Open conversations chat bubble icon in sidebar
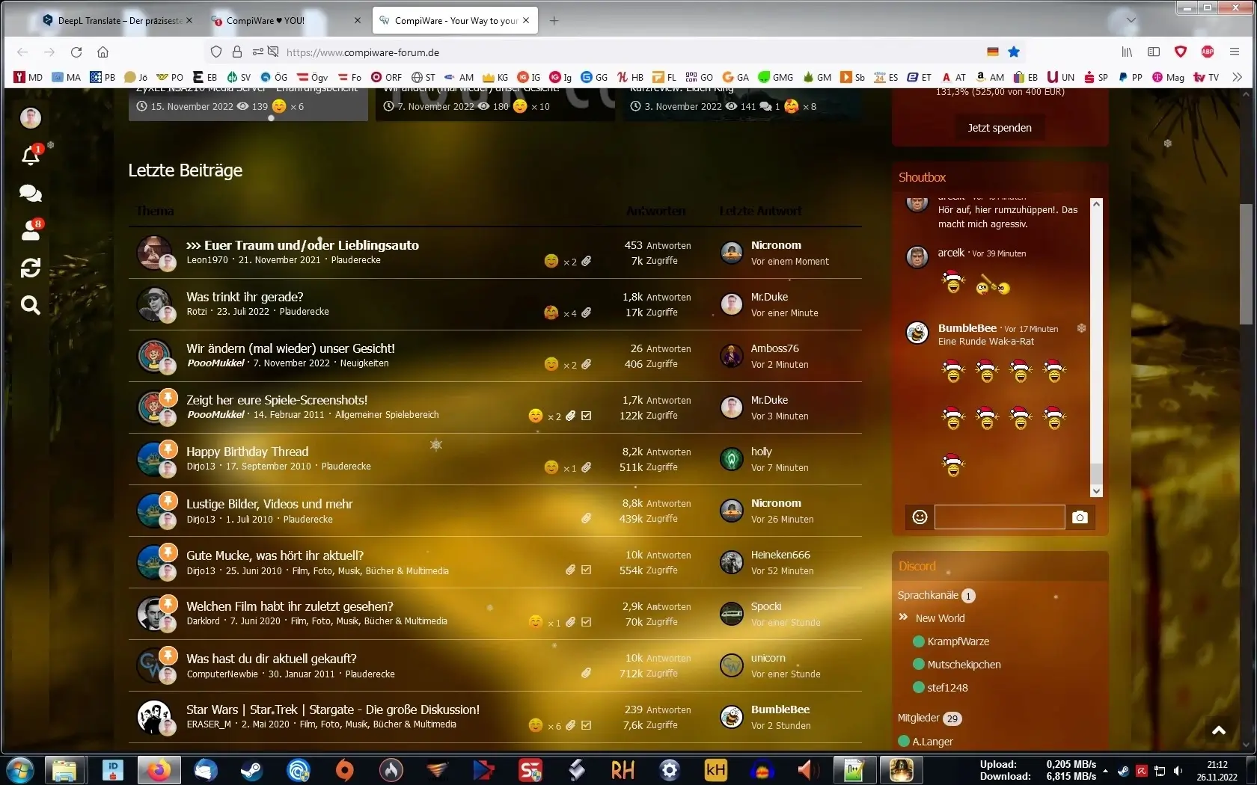The width and height of the screenshot is (1257, 785). 31,193
